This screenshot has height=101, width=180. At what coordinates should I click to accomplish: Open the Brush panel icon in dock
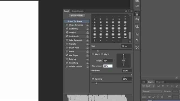(x=137, y=14)
